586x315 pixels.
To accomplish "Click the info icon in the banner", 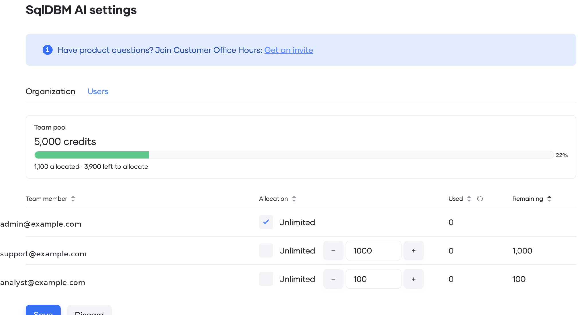I will (48, 50).
